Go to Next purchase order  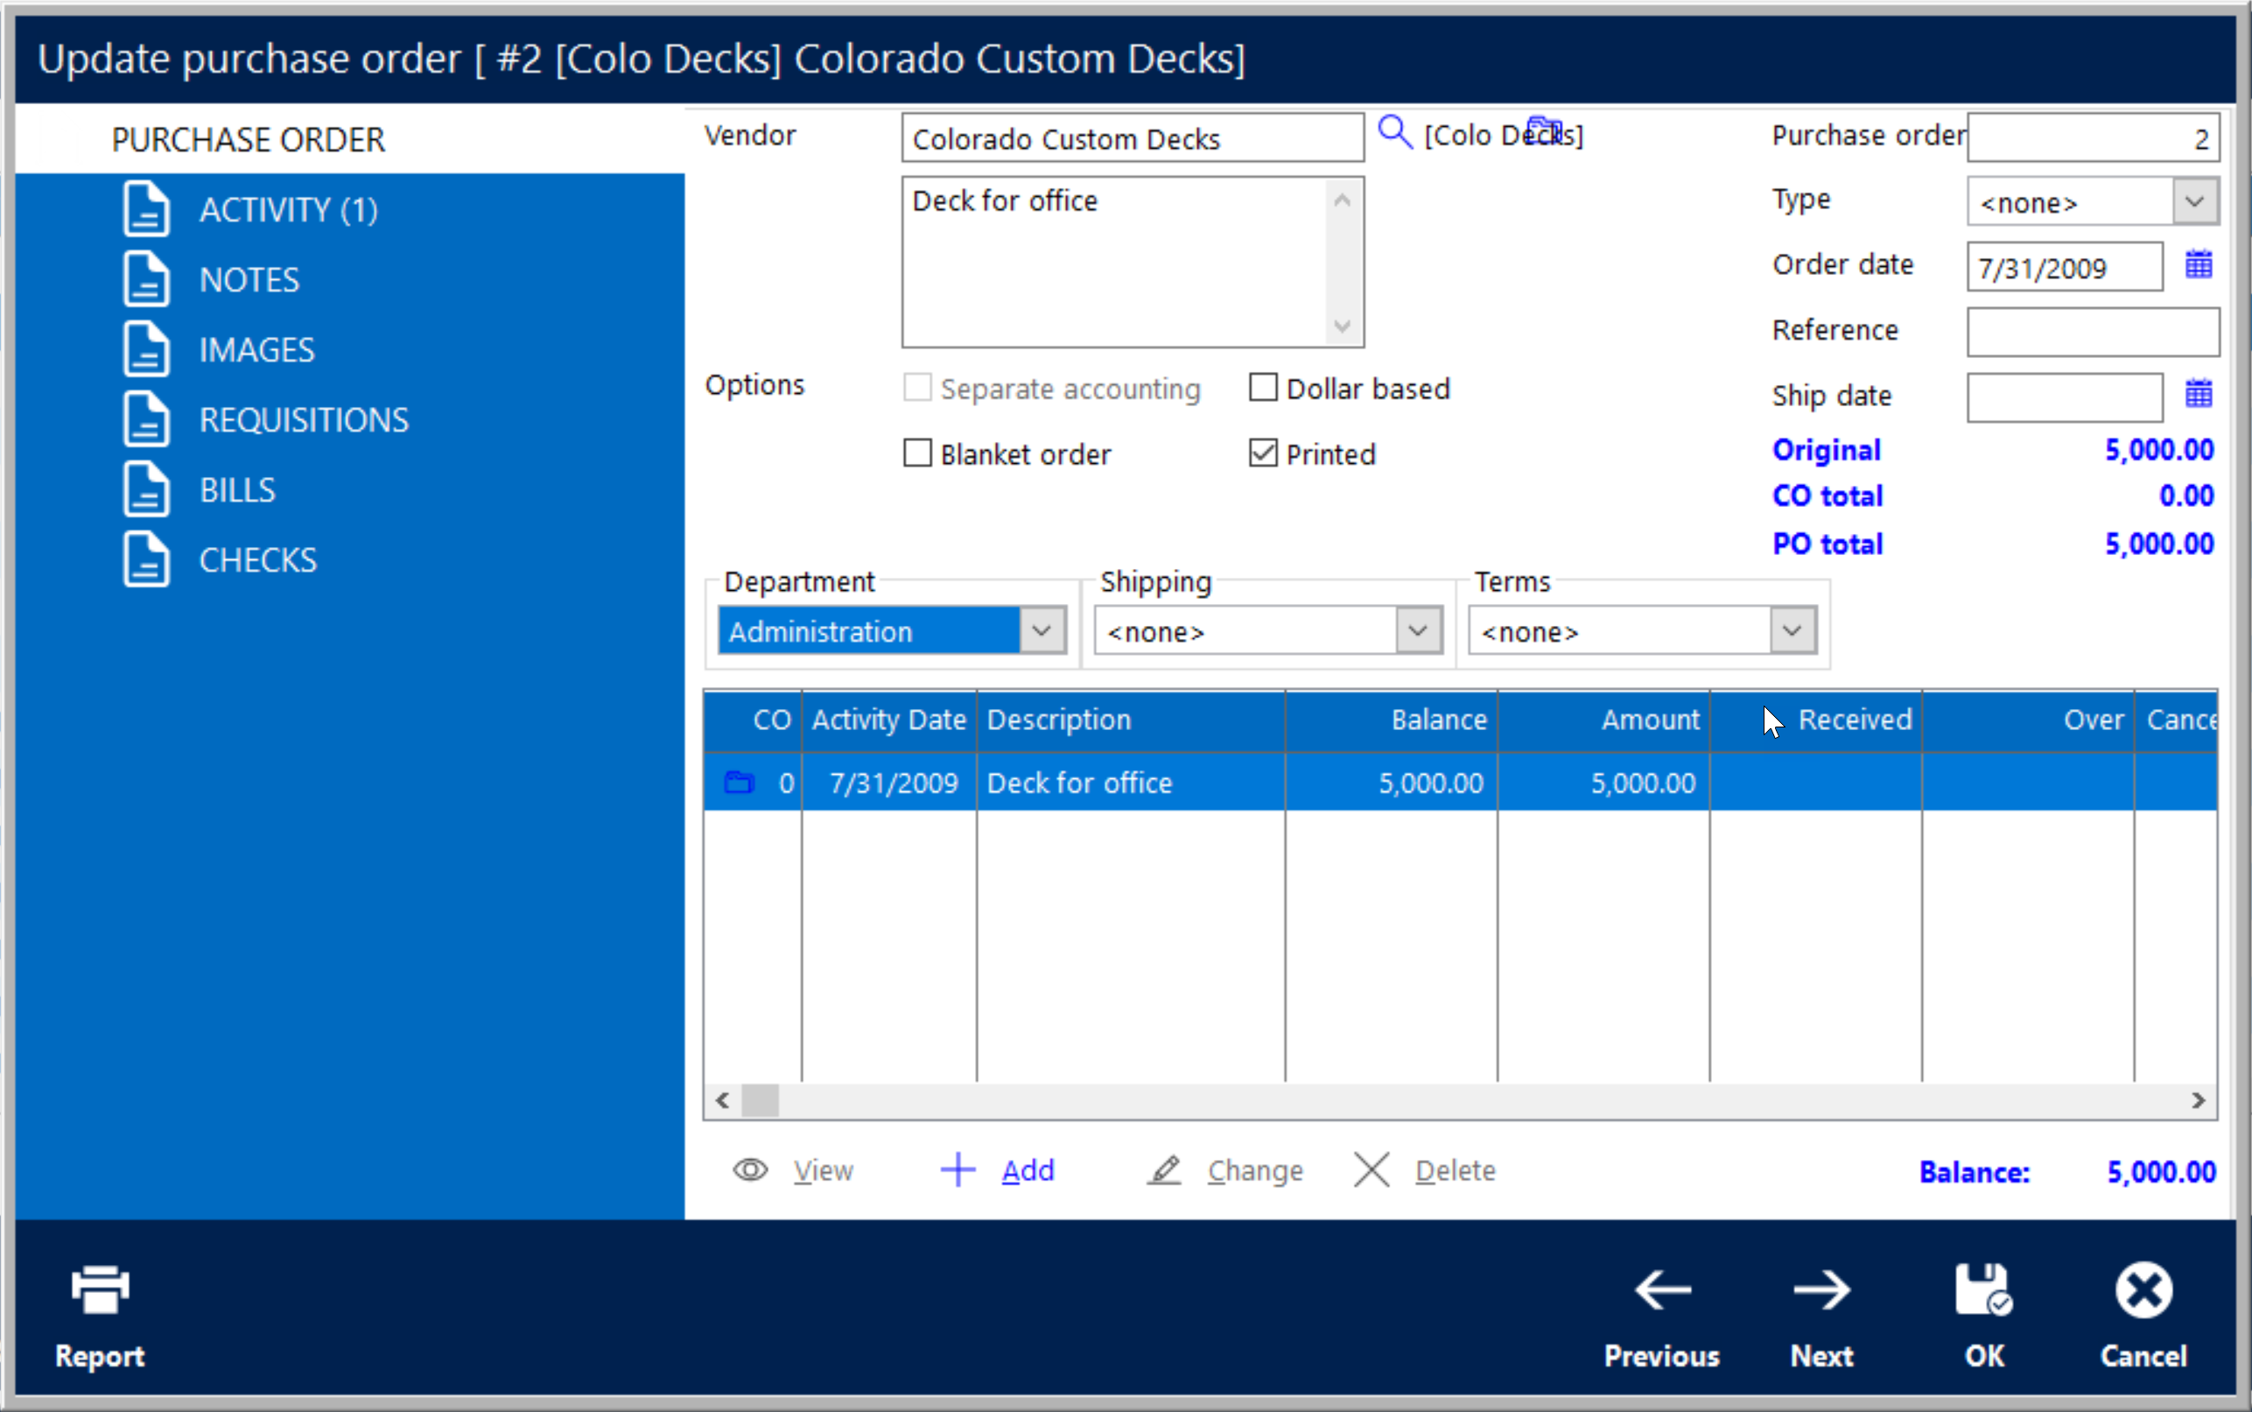click(1821, 1290)
